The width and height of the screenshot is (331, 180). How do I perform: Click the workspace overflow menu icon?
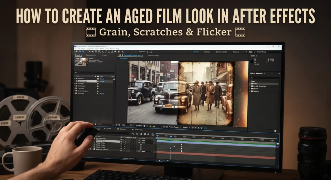[x=246, y=52]
